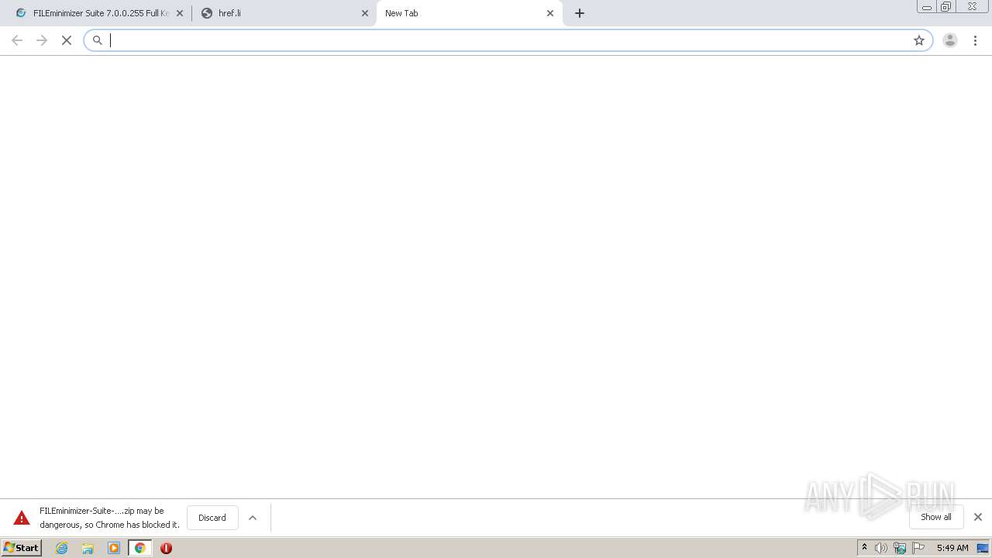Screen dimensions: 992x558
Task: Bookmark this tab with star icon
Action: coord(919,40)
